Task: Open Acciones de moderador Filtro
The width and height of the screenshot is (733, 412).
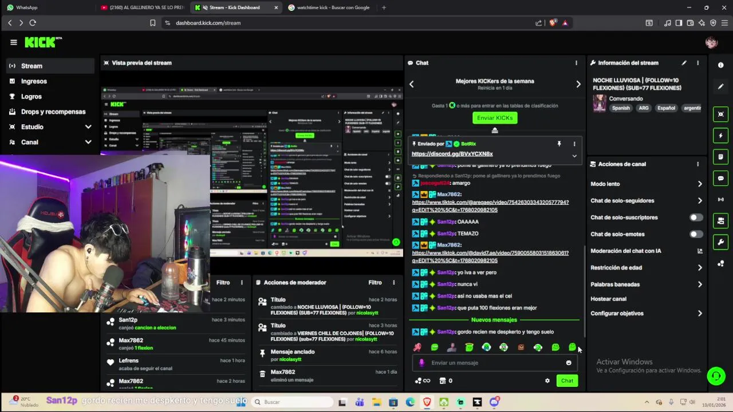Action: [375, 283]
